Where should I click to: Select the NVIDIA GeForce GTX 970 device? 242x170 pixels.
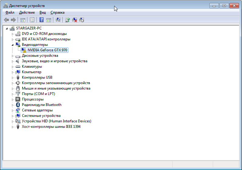tap(47, 50)
